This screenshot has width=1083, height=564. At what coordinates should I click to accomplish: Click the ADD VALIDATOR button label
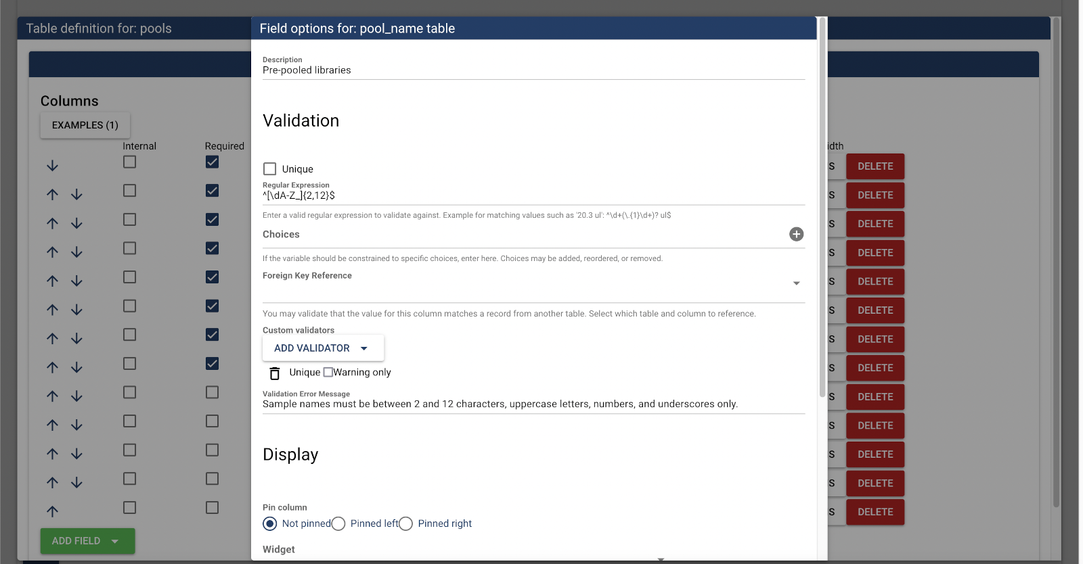click(x=312, y=348)
